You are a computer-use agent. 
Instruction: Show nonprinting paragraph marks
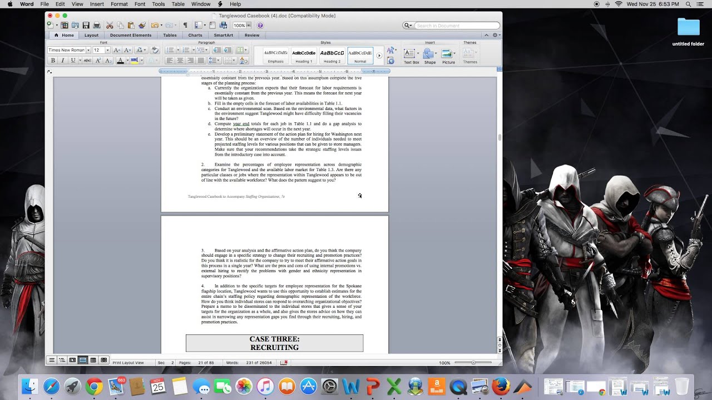click(x=185, y=26)
